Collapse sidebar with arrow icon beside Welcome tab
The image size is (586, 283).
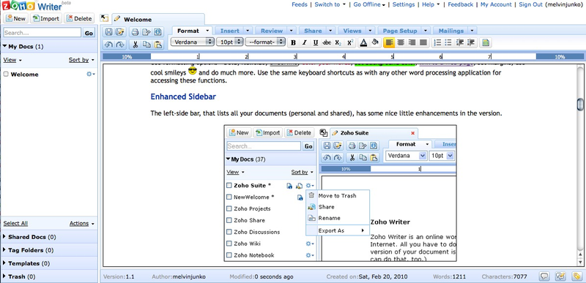pyautogui.click(x=104, y=18)
